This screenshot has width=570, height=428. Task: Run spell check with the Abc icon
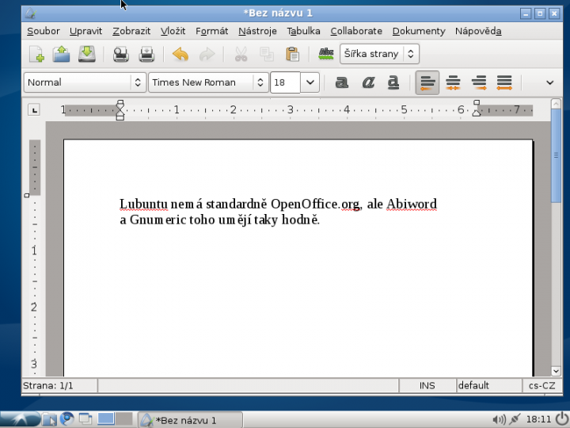[326, 54]
